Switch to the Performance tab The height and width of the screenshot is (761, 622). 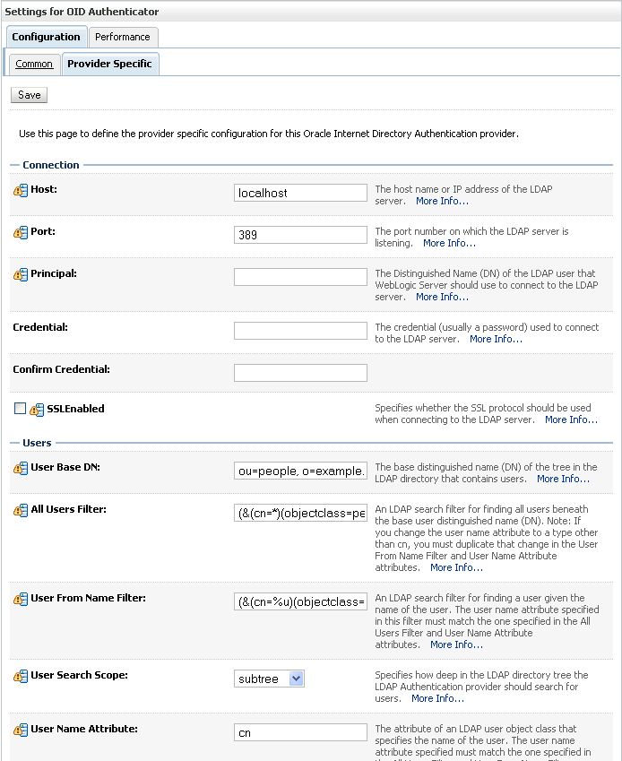tap(123, 37)
